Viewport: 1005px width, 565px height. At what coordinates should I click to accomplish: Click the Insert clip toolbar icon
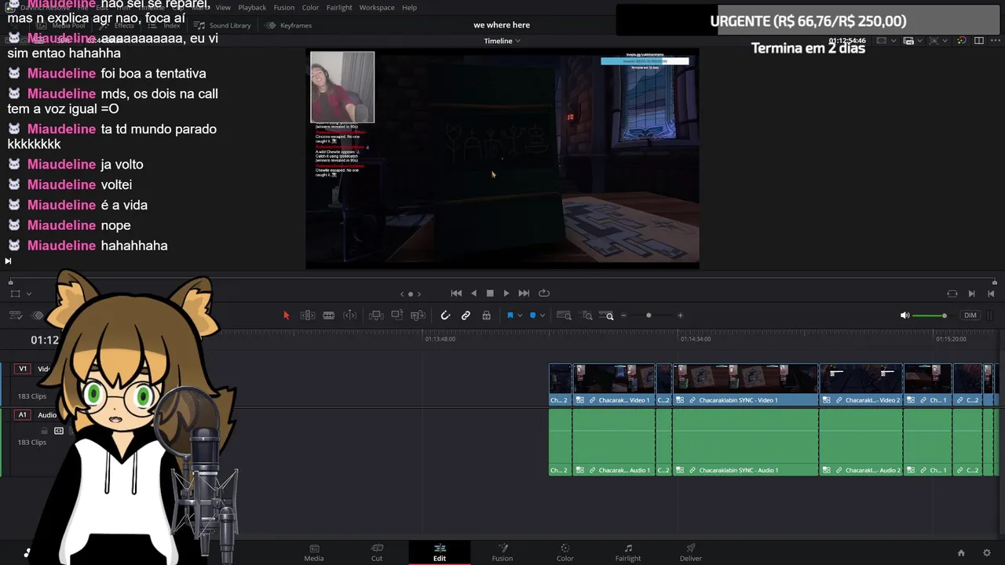tap(376, 315)
